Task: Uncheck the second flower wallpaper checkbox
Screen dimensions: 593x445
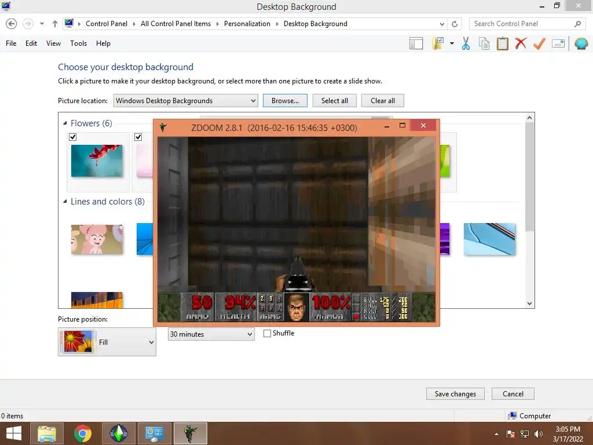Action: click(138, 137)
